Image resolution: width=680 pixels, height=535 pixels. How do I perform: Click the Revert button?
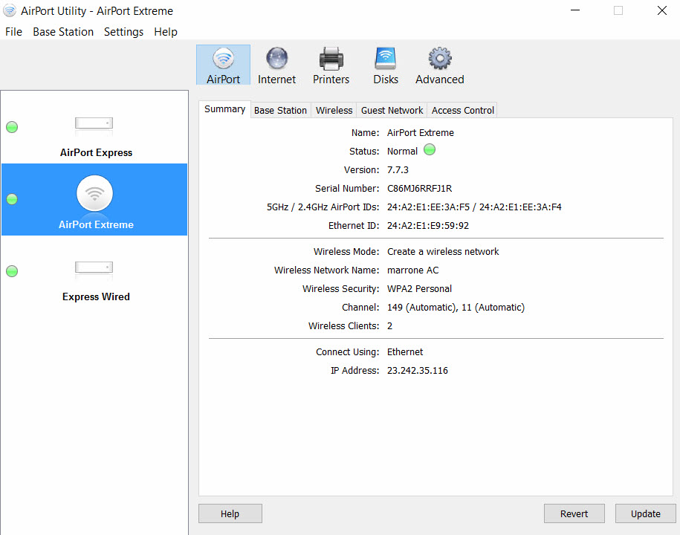pos(574,513)
